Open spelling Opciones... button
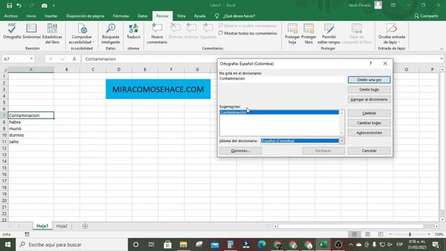The image size is (446, 251). point(240,151)
